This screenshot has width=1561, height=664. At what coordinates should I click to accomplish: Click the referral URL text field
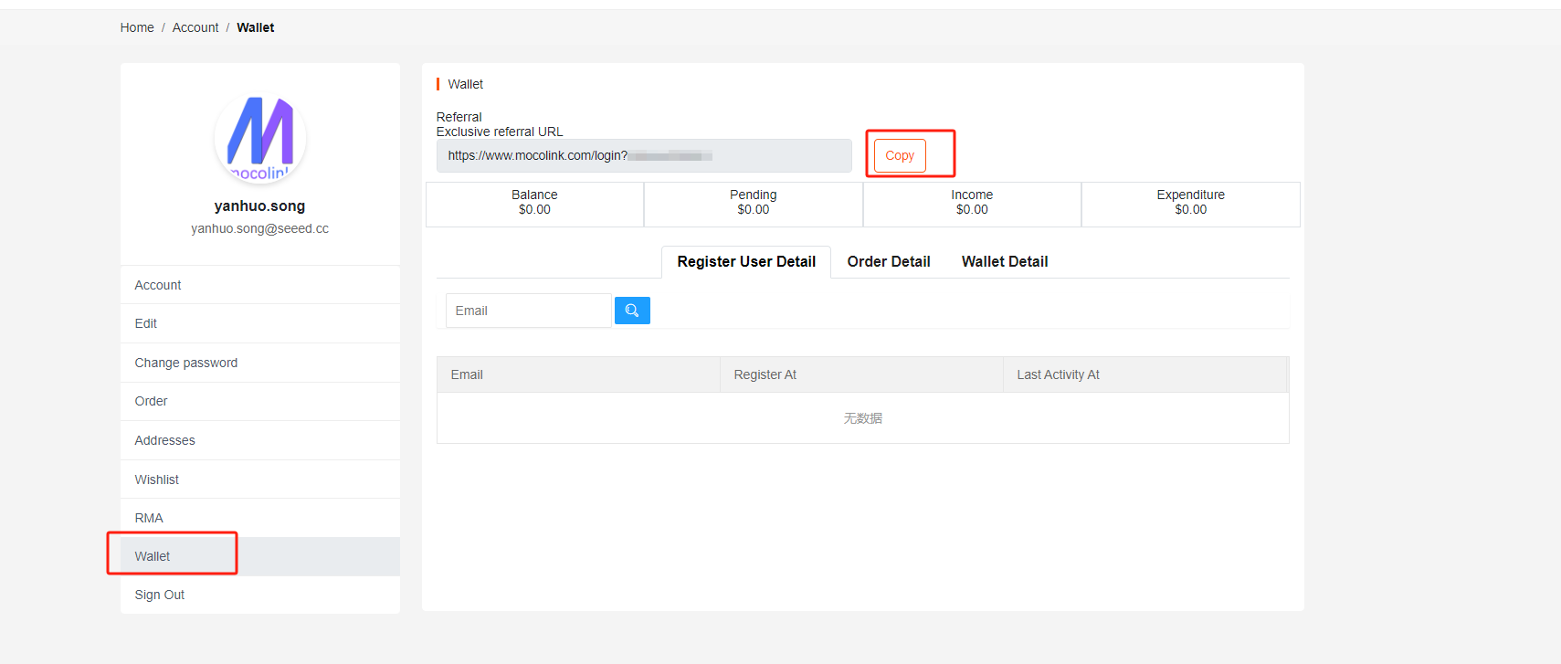pos(643,155)
